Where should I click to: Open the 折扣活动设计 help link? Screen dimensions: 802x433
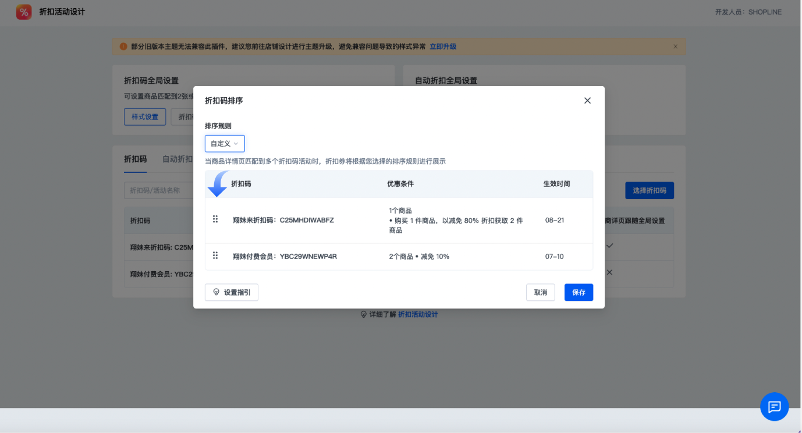point(418,314)
